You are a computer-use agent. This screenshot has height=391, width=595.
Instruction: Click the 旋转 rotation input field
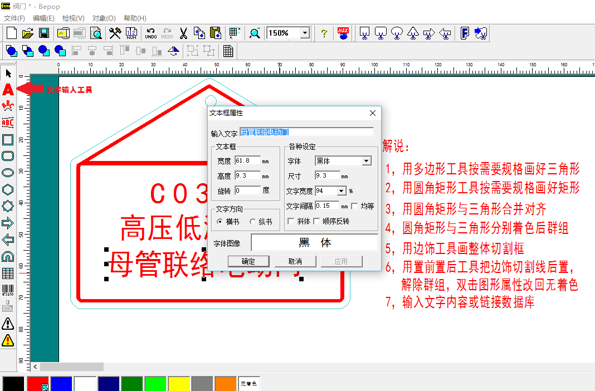point(247,190)
